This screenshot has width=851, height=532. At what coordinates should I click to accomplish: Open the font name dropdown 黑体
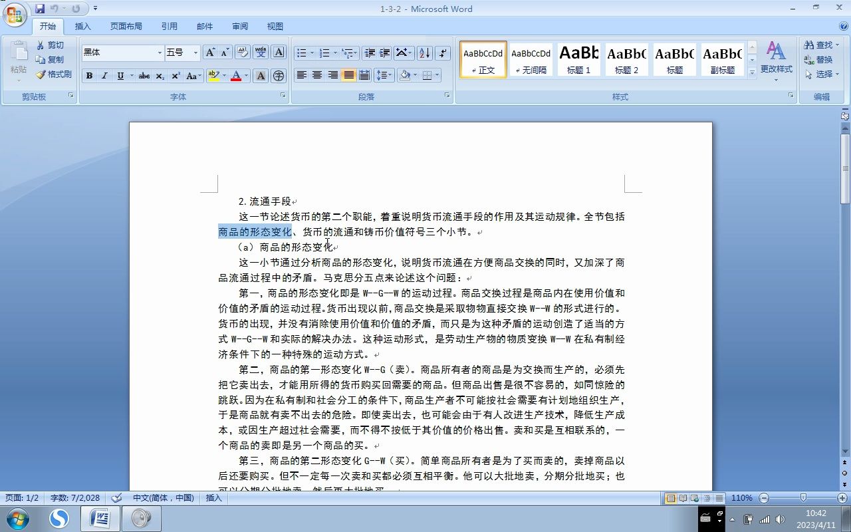[x=160, y=53]
